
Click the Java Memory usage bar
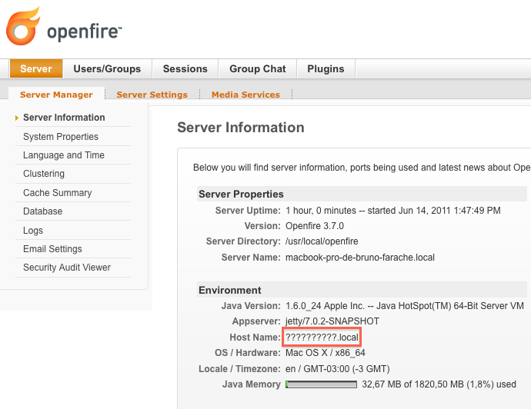point(321,384)
